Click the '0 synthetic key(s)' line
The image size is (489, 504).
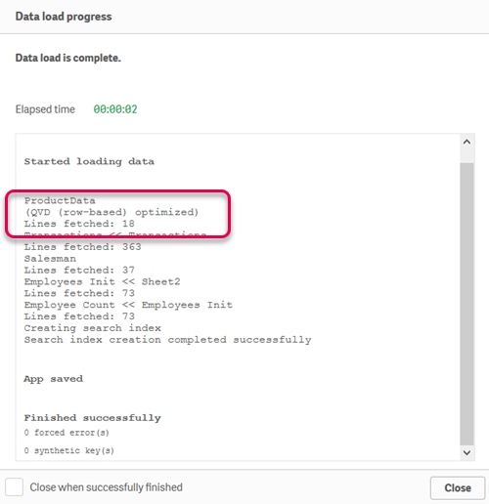[69, 450]
